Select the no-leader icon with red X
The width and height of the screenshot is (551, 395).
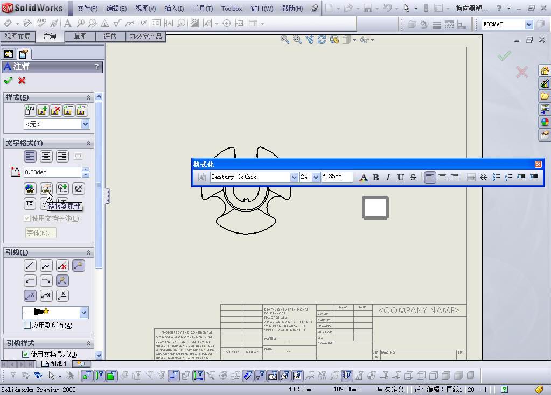click(x=62, y=266)
